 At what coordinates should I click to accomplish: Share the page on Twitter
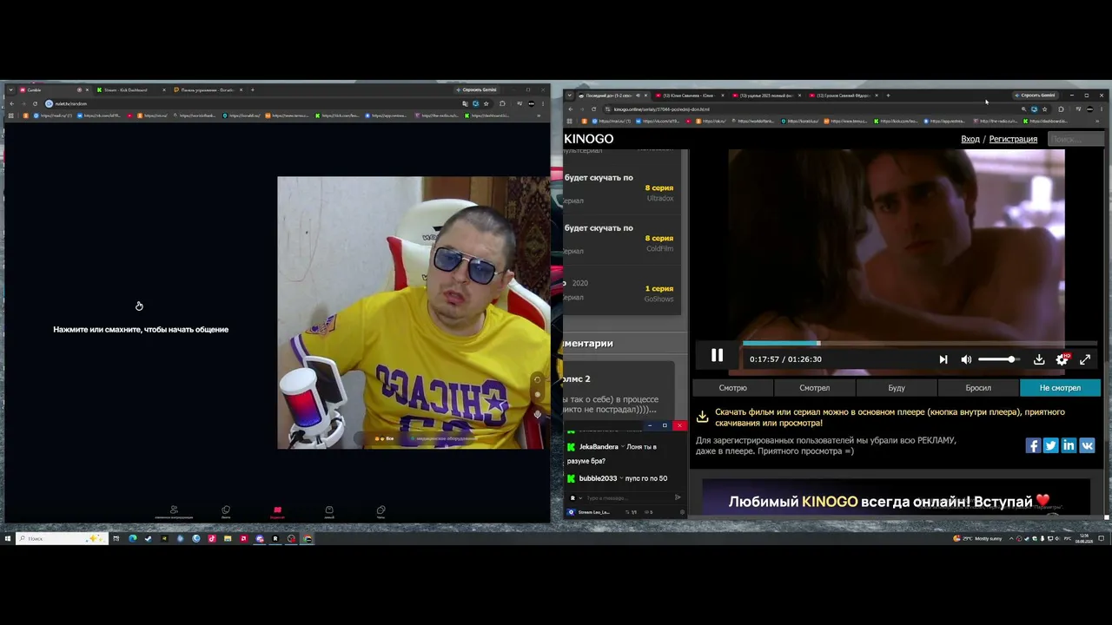click(x=1050, y=445)
